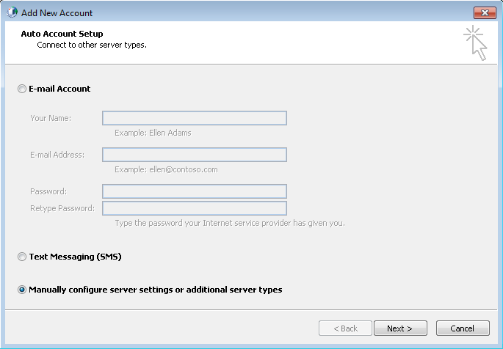Select Manually configure server settings radio option
503x349 pixels.
[22, 290]
